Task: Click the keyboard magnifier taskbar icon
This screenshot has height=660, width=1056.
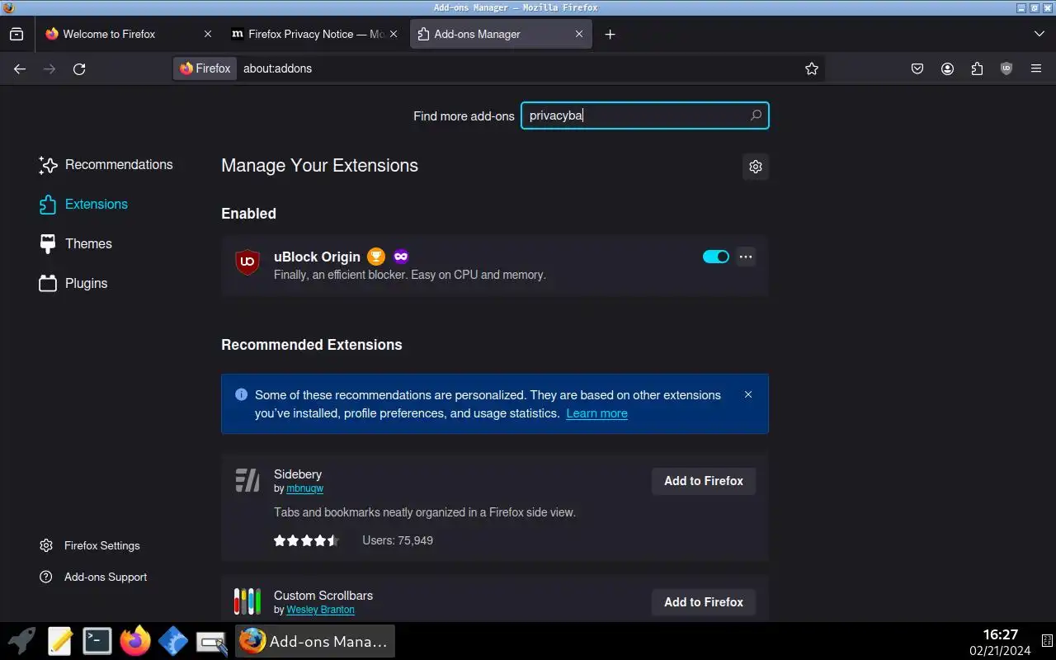Action: [x=211, y=643]
